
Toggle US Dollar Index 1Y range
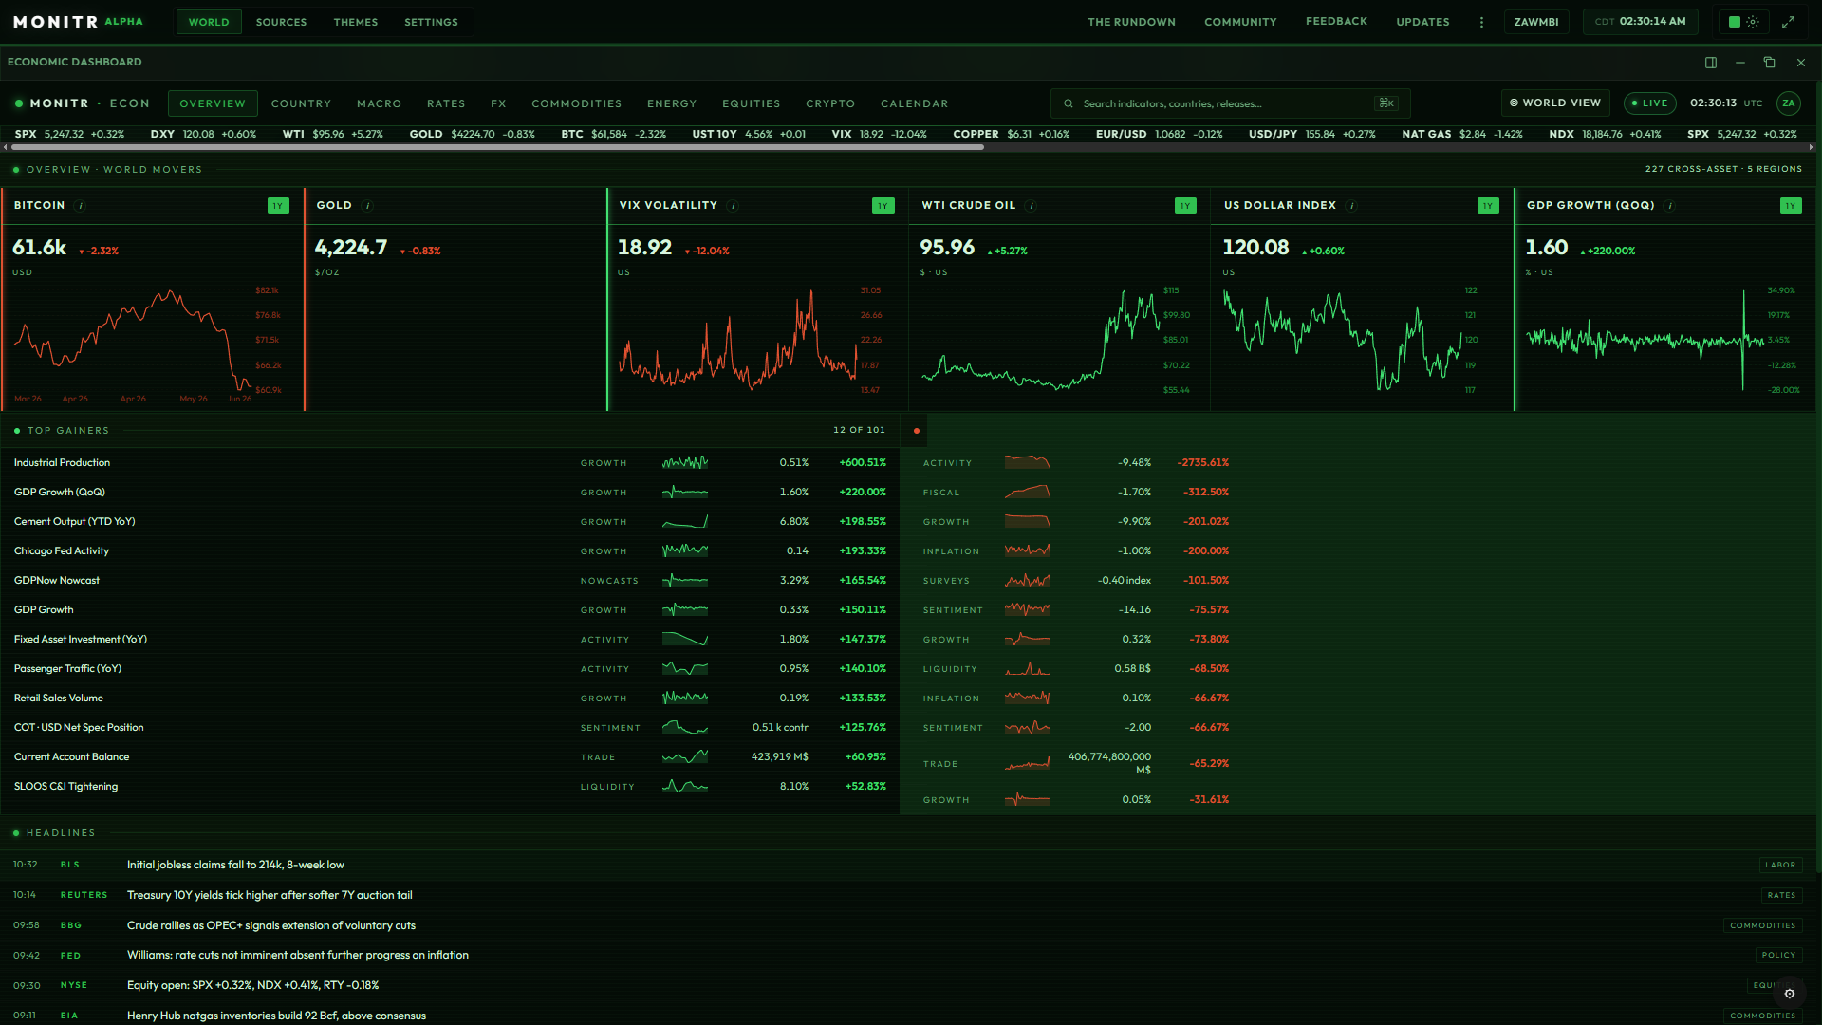tap(1488, 206)
